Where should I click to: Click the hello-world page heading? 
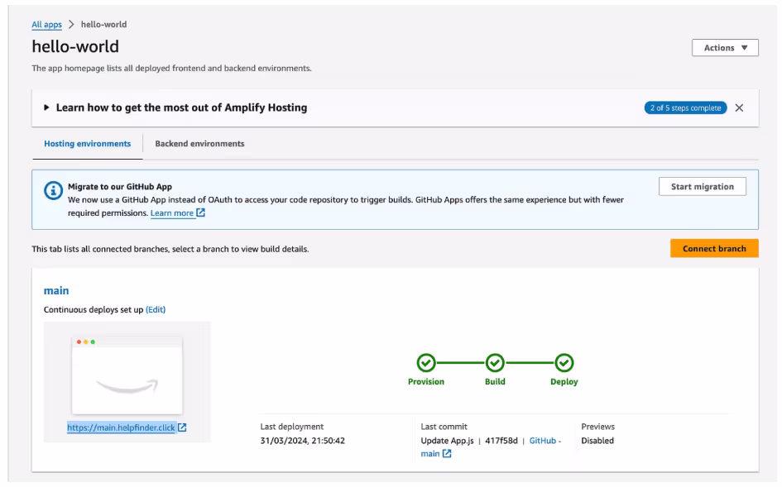click(75, 47)
